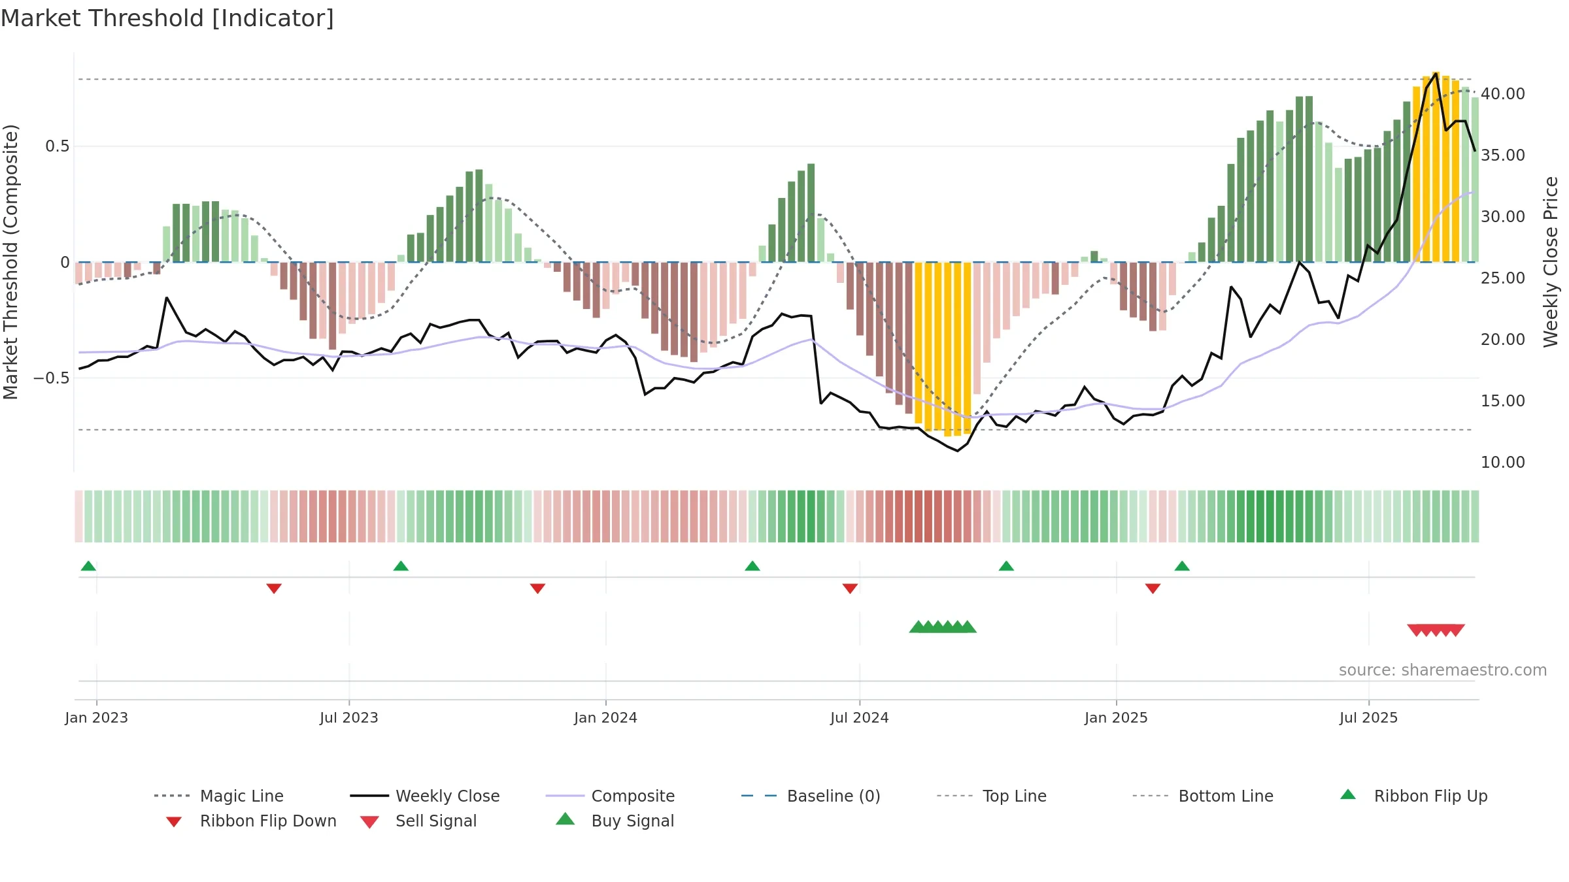Viewport: 1569px width, 882px height.
Task: Click the Ribbon Flip Down marker just after Jan 2025
Action: pos(1153,589)
